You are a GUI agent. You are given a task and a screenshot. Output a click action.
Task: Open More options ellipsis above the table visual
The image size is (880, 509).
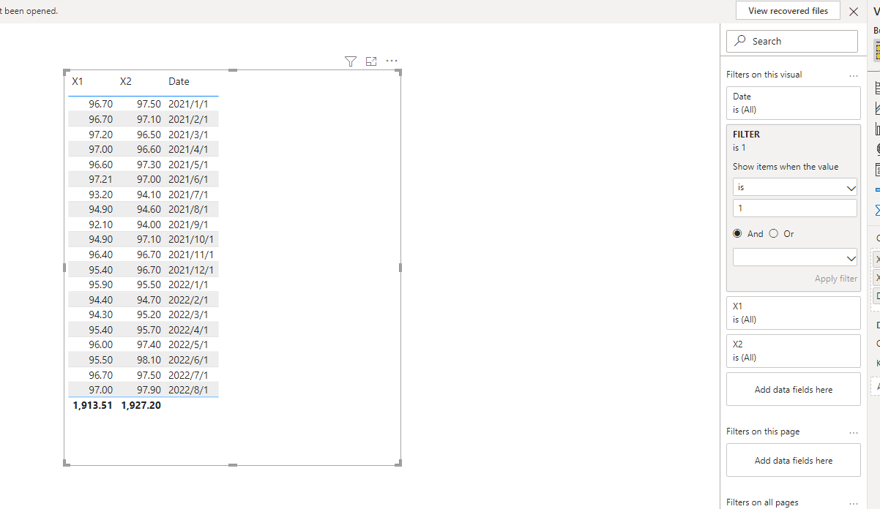pyautogui.click(x=392, y=61)
